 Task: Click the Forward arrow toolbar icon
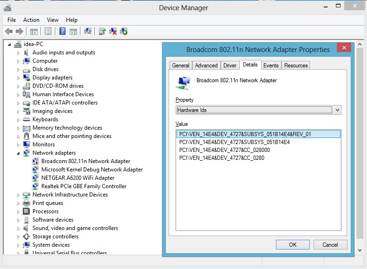click(x=20, y=31)
